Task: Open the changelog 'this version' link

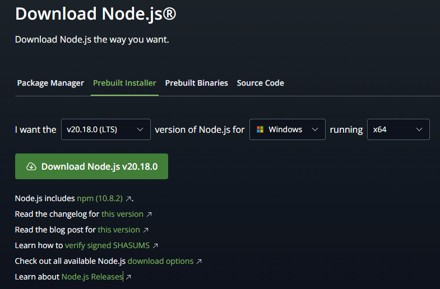Action: tap(122, 214)
